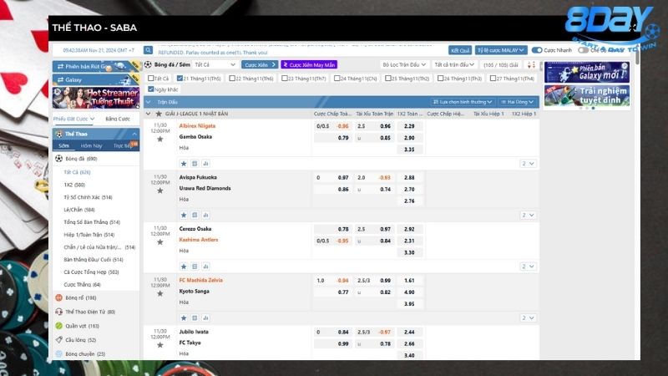The image size is (668, 376).
Task: Open the score table icon below Avispa Fukuoka match
Action: [195, 216]
